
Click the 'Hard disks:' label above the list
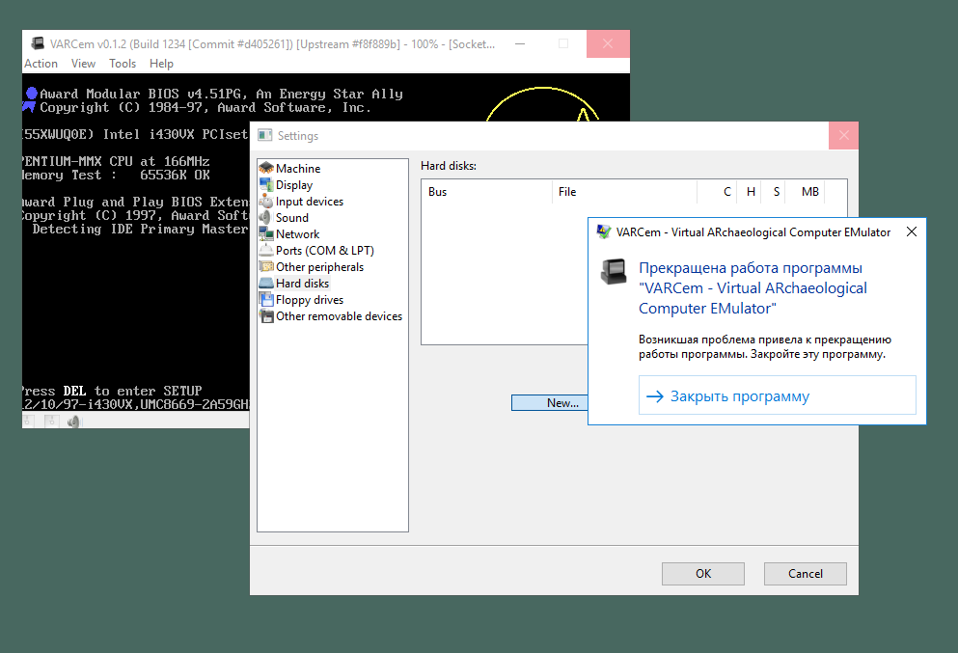pyautogui.click(x=449, y=166)
